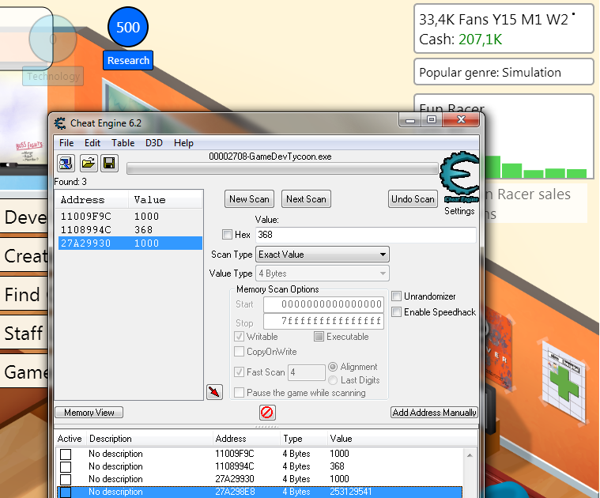Select the Last Digits radio button
Screen dimensions: 600x498
[x=333, y=379]
